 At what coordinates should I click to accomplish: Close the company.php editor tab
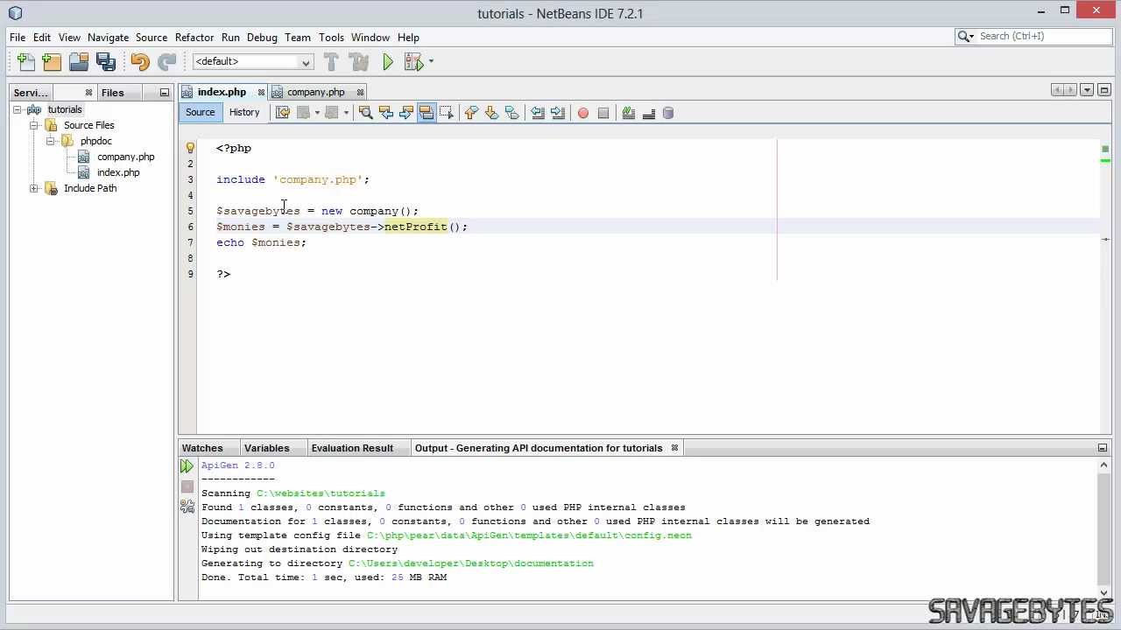point(361,92)
